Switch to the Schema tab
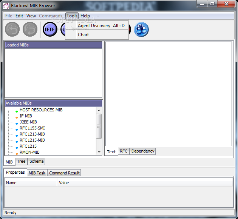 click(x=36, y=161)
